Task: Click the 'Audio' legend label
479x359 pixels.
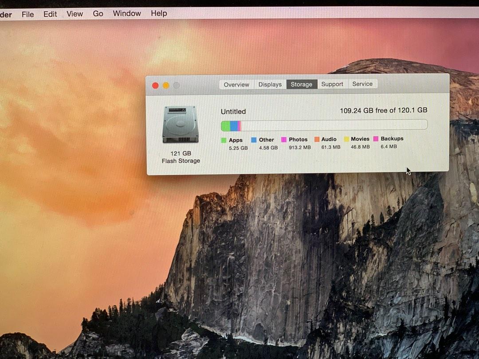Action: (x=329, y=139)
